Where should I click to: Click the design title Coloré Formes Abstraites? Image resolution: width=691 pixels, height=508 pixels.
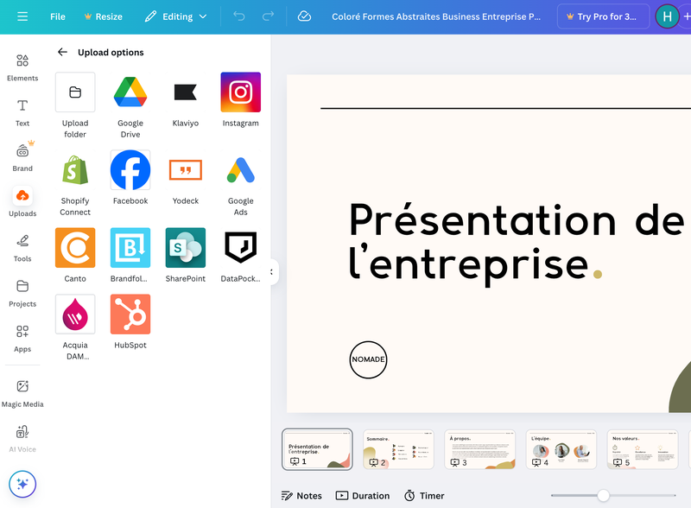(x=436, y=16)
